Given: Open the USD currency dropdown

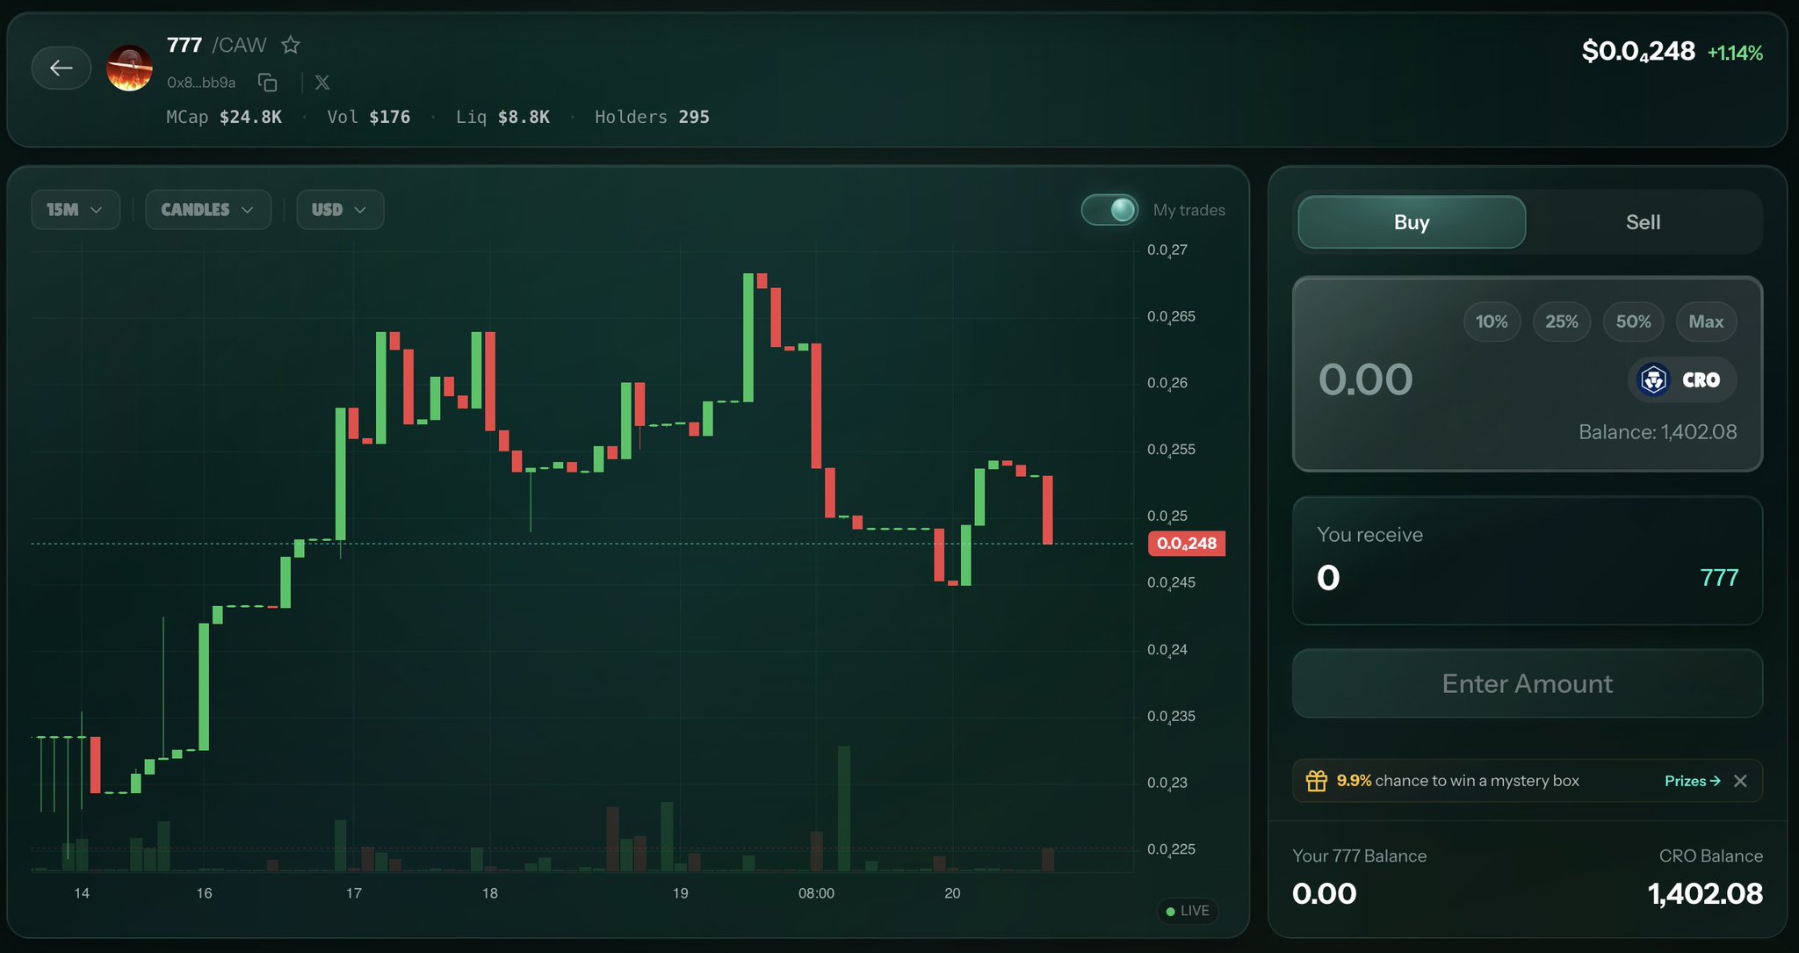Looking at the screenshot, I should [340, 210].
